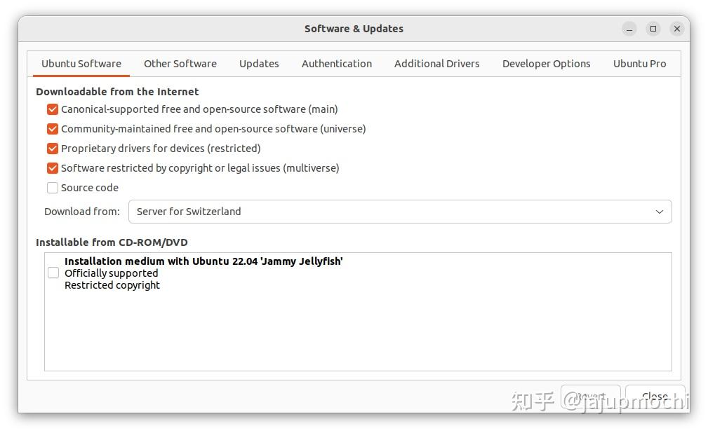Image resolution: width=708 pixels, height=433 pixels.
Task: Maximize the Software & Updates window
Action: point(652,29)
